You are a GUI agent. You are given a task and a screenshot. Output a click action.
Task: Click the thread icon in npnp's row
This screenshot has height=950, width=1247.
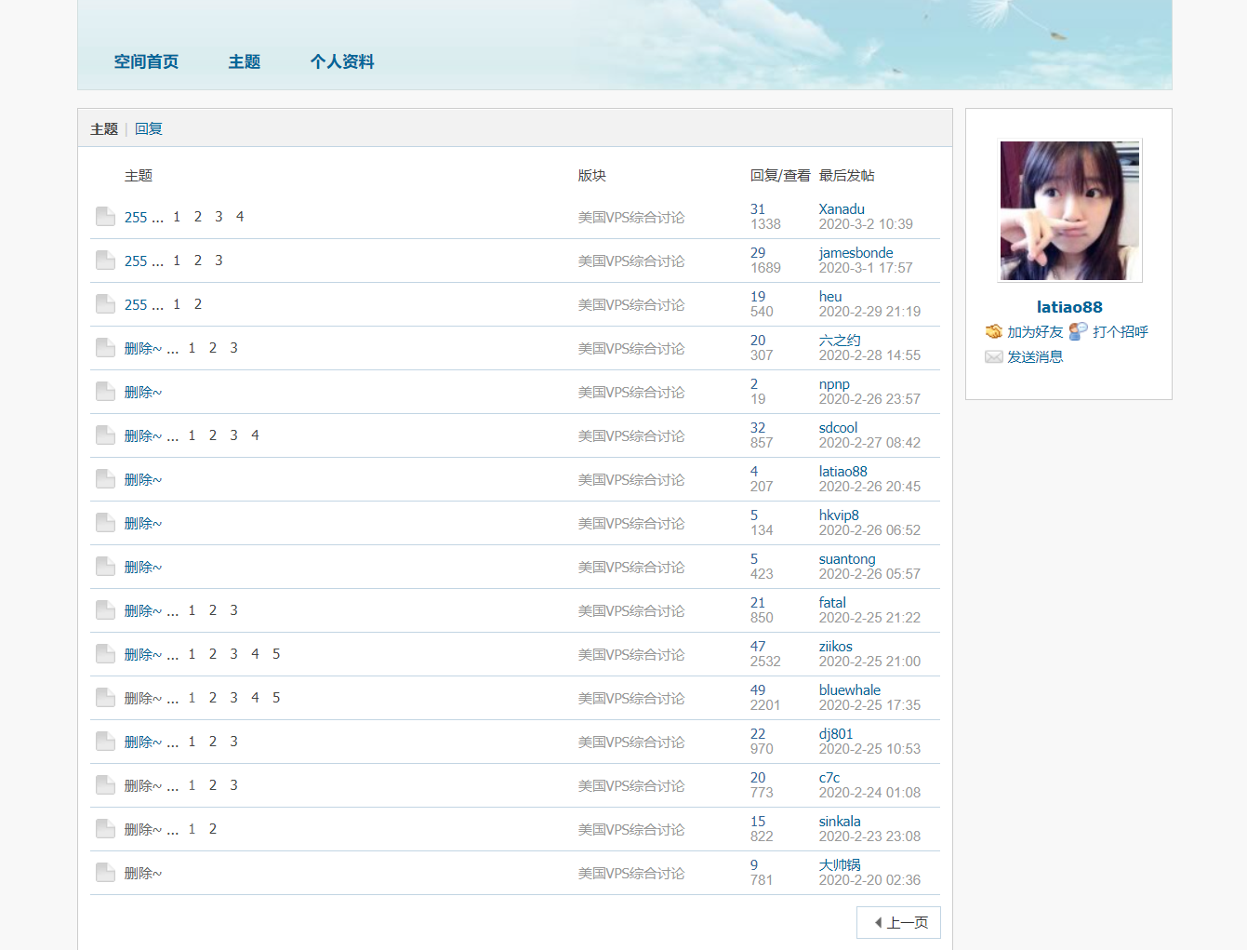tap(105, 392)
